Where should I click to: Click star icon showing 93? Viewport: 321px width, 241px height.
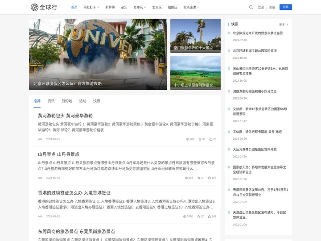200,139
